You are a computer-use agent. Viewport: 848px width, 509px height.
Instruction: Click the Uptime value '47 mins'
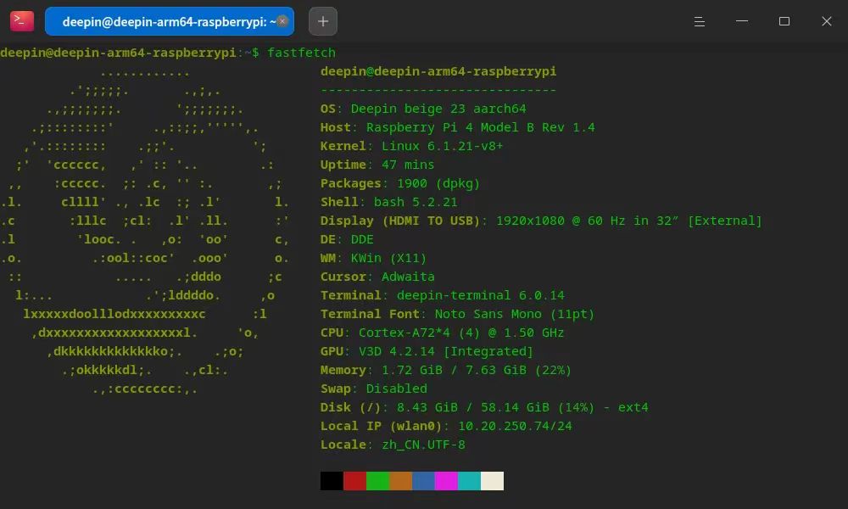408,165
